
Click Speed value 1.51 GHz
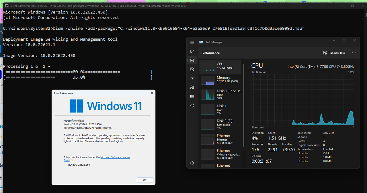click(x=277, y=138)
